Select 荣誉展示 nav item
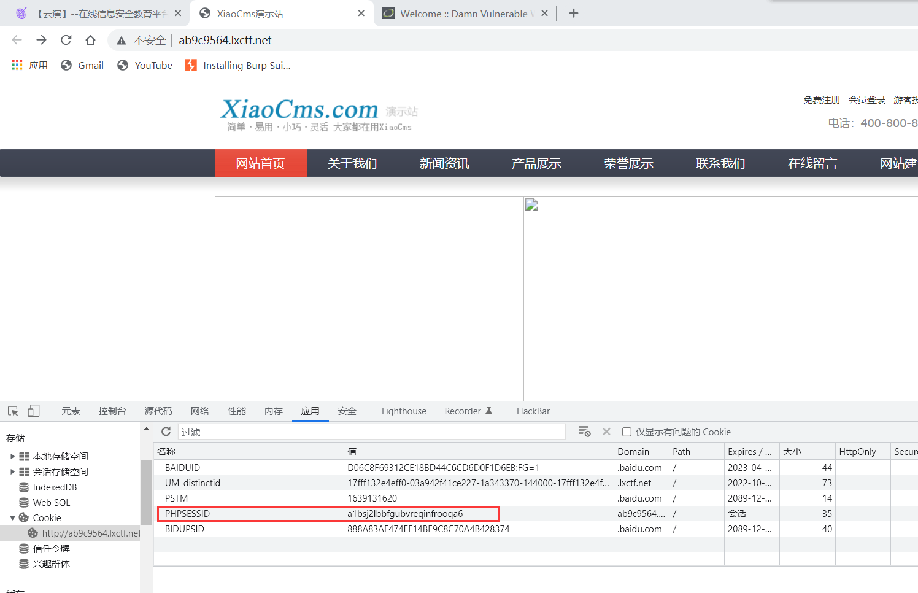 [629, 163]
